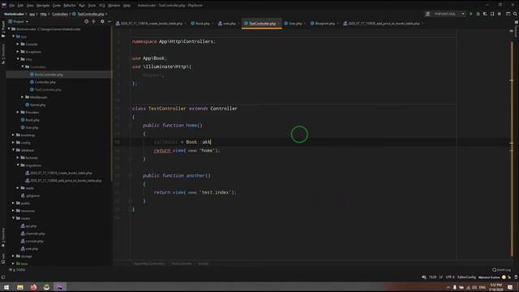Open the Navigate menu

click(x=43, y=6)
